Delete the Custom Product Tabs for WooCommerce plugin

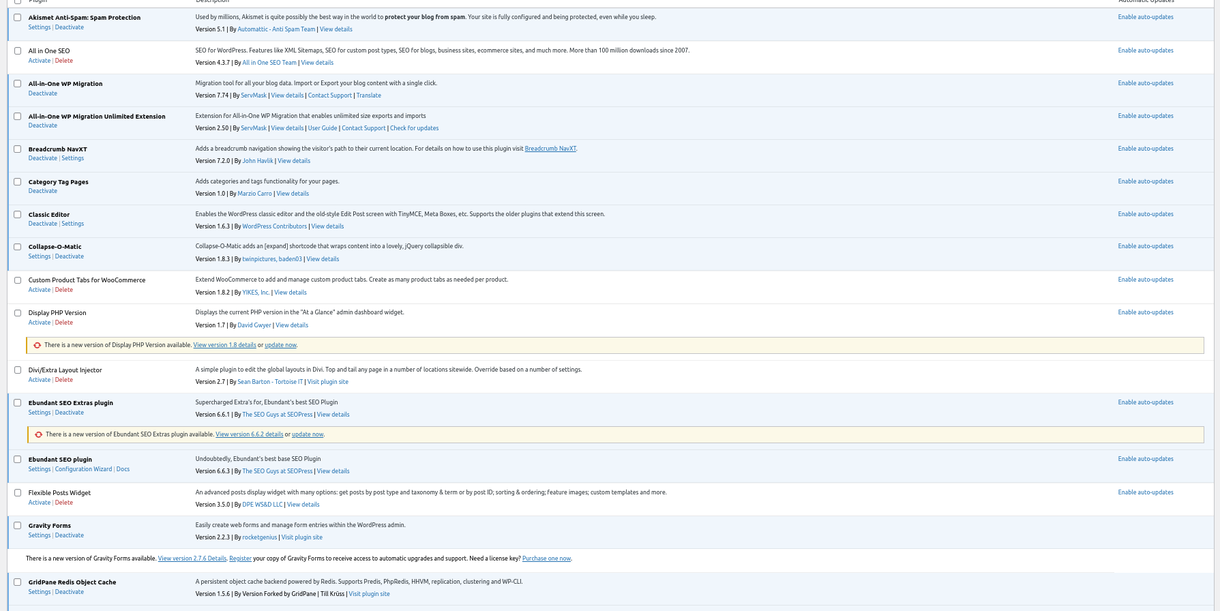[64, 290]
